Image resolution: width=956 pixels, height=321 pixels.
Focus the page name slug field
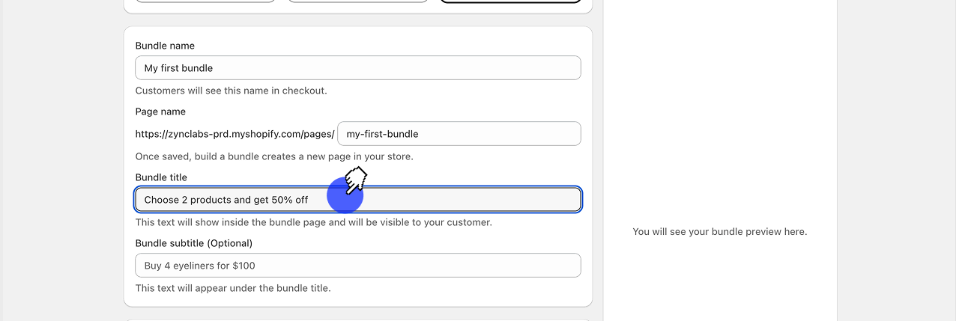click(459, 134)
